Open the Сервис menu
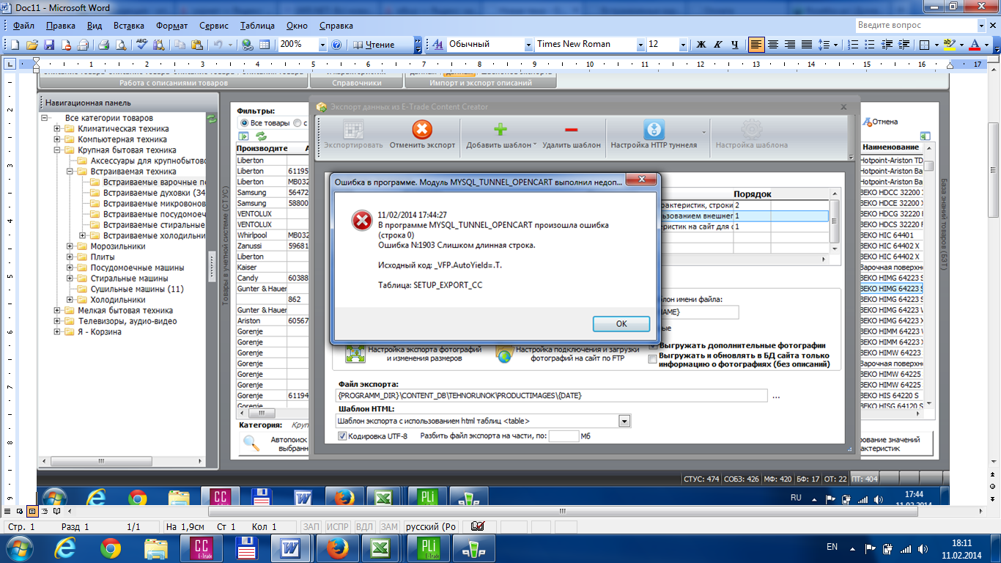This screenshot has width=1001, height=563. click(x=213, y=26)
